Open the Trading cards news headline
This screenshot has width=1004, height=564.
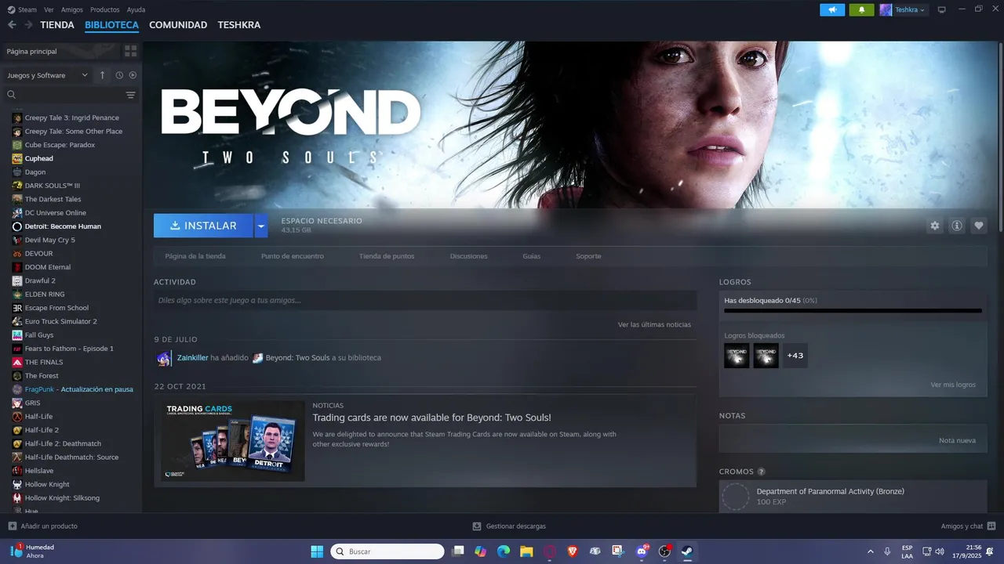tap(431, 418)
